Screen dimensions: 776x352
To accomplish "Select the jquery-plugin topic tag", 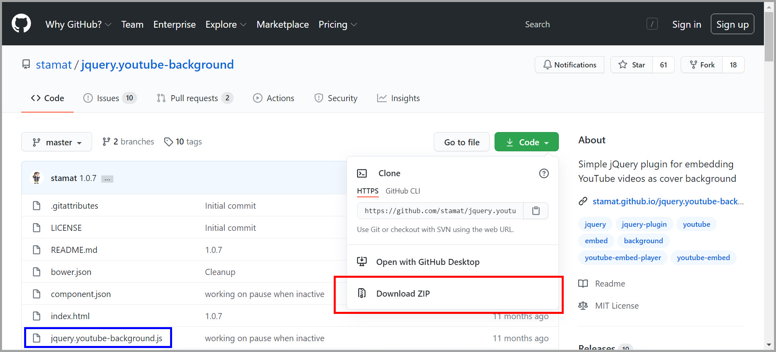I will pyautogui.click(x=644, y=224).
